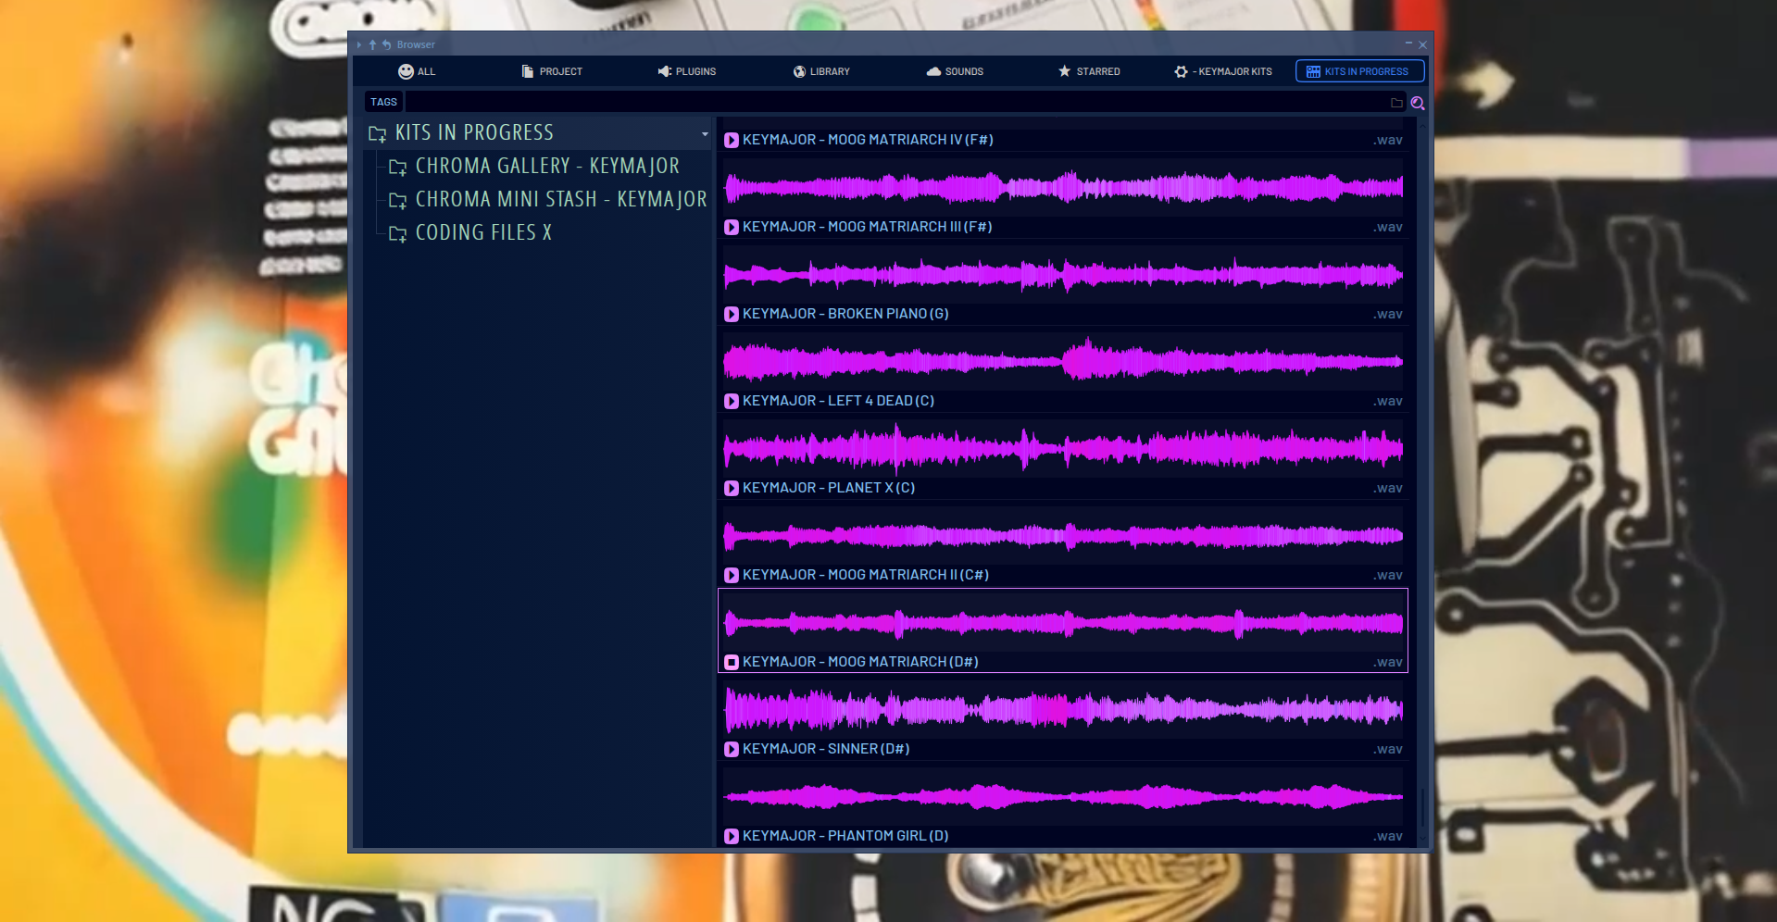Preview the SINNER (D#) sample with play icon

click(731, 749)
